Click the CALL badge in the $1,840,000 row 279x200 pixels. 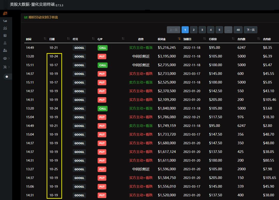(103, 109)
